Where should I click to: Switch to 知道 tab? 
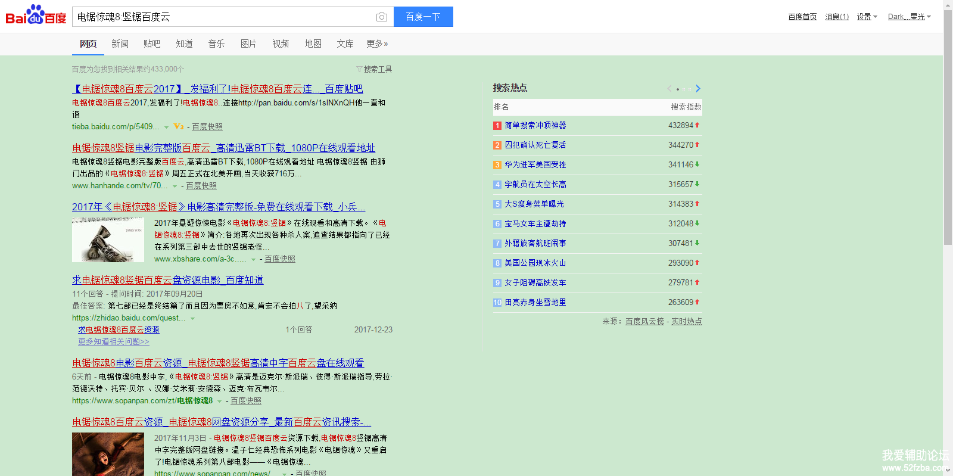pyautogui.click(x=184, y=43)
